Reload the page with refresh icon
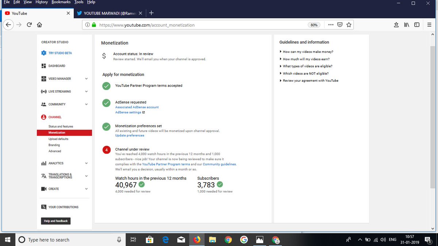 (x=29, y=25)
